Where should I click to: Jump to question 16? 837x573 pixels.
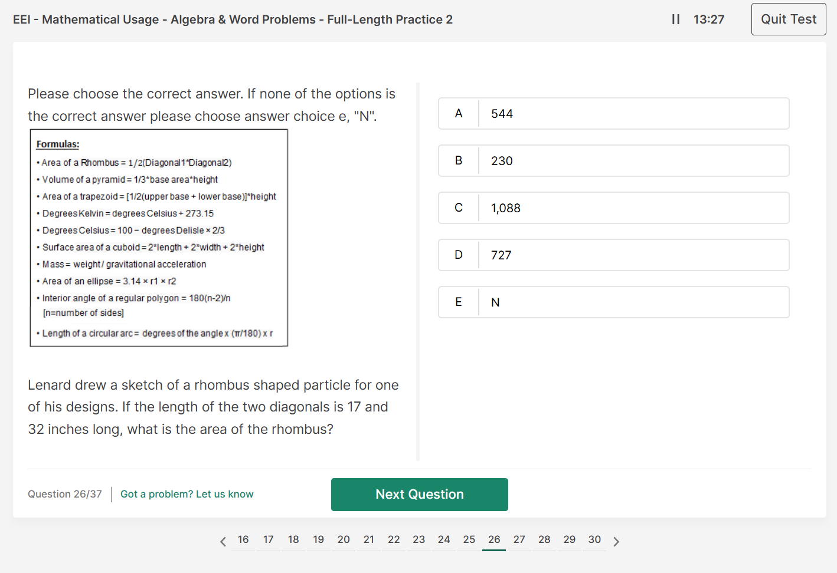coord(243,539)
